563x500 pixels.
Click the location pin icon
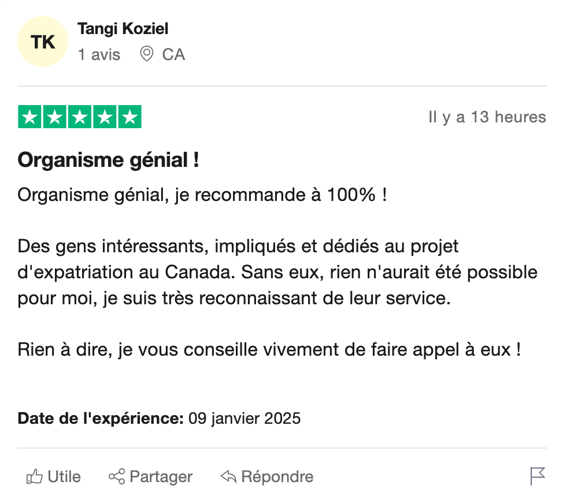tap(146, 54)
